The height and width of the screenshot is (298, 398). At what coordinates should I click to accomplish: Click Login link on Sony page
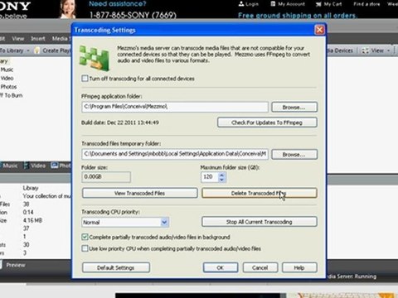(251, 4)
